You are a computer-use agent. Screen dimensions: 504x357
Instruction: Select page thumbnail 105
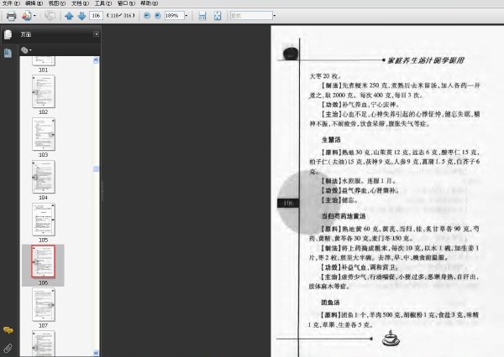(x=44, y=220)
